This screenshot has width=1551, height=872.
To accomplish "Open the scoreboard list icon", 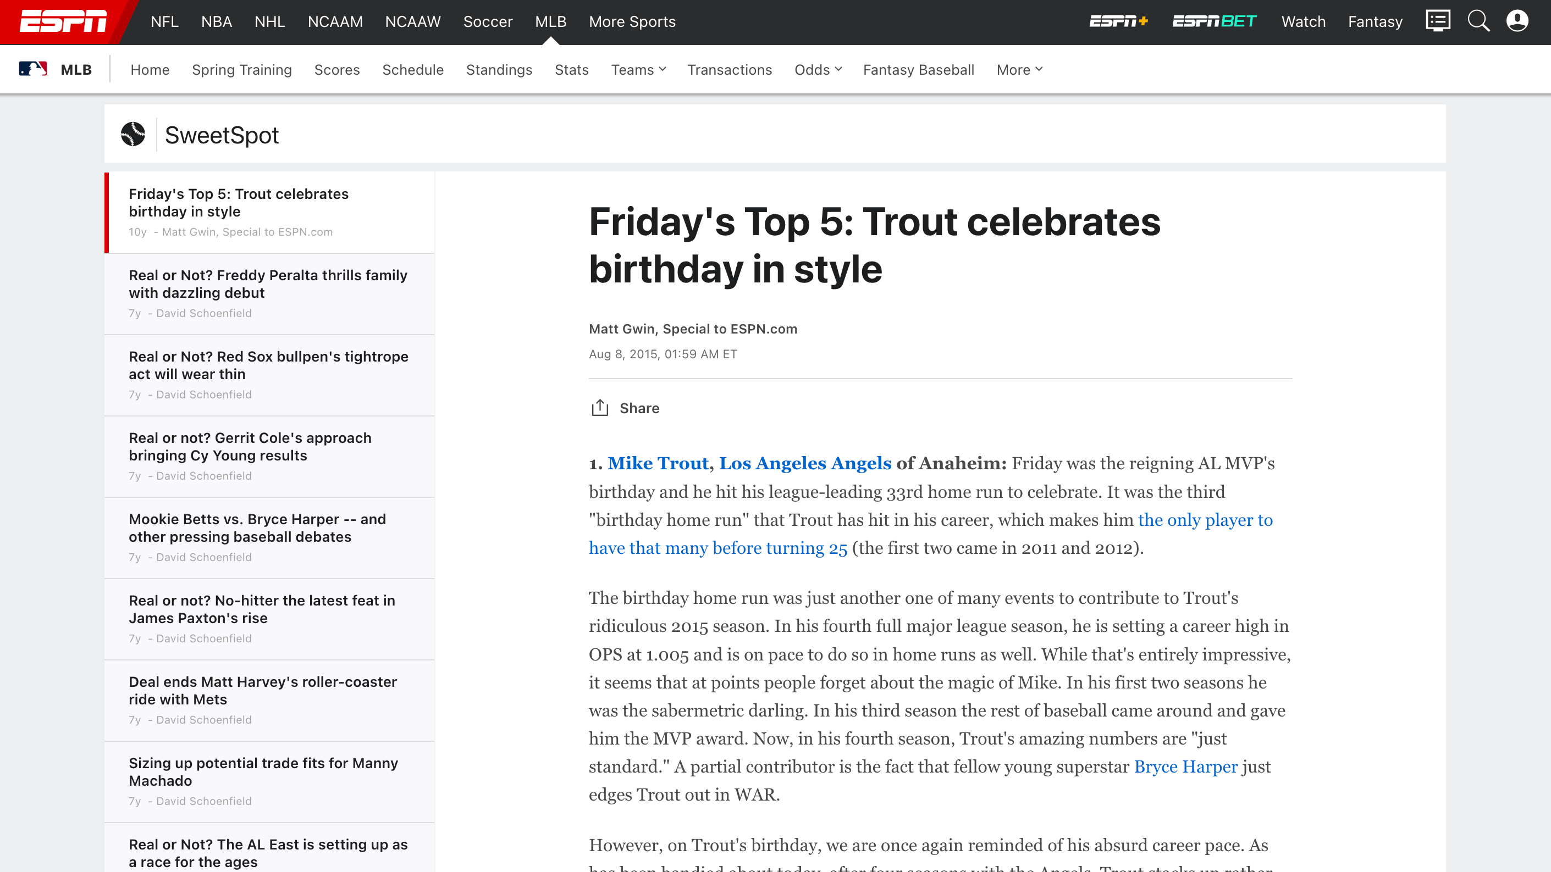I will click(x=1438, y=21).
